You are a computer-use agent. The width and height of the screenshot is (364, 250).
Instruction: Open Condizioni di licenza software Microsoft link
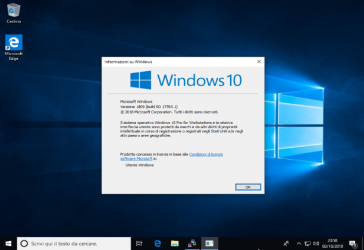(171, 156)
